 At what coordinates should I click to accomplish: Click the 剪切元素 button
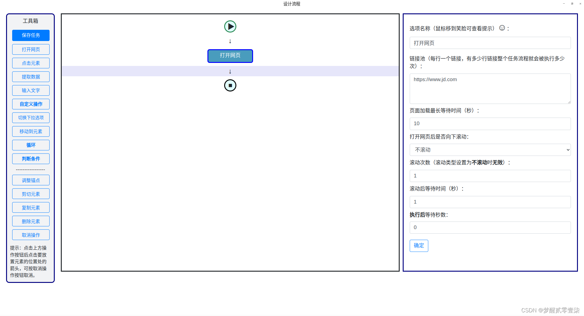pyautogui.click(x=31, y=194)
